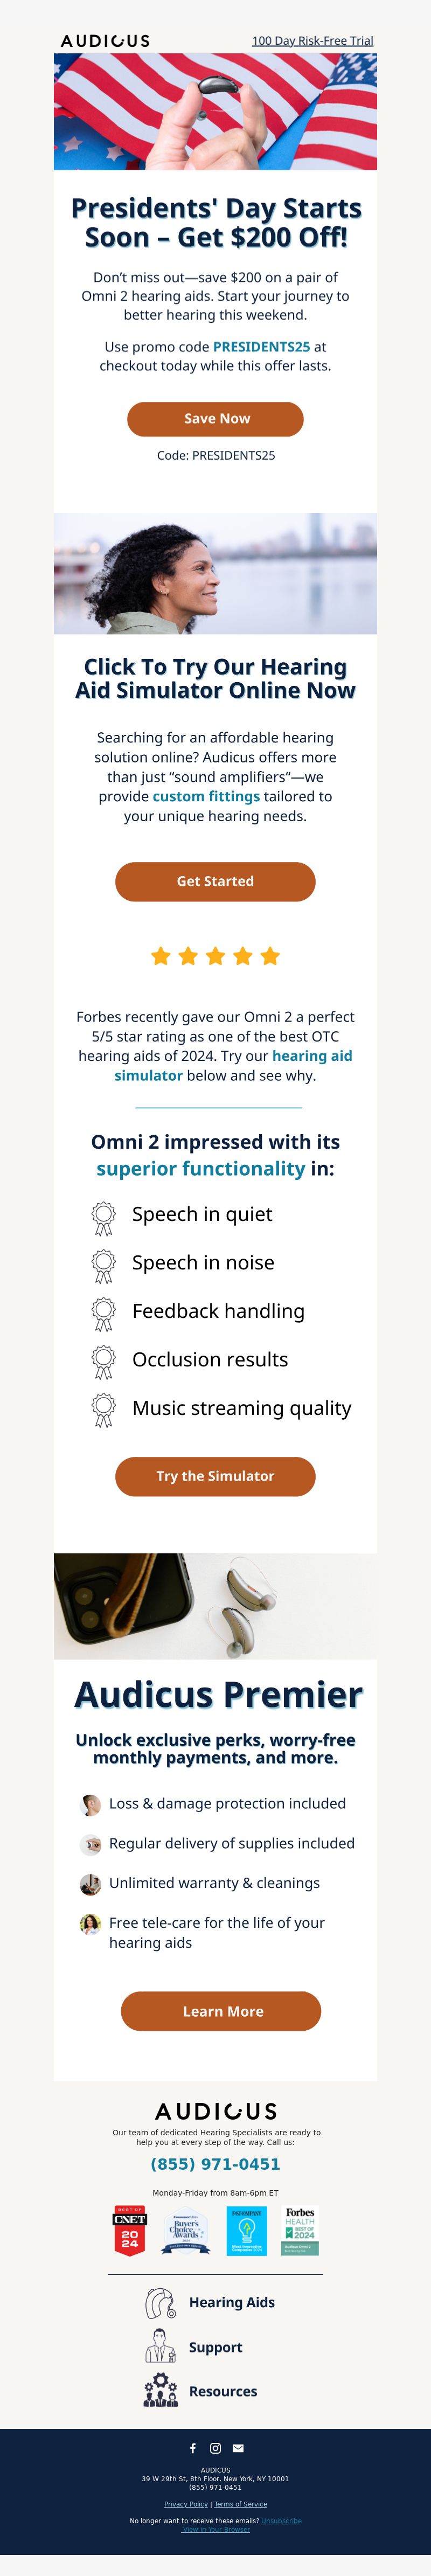The image size is (431, 2576).
Task: Click the Support specialist icon
Action: click(x=160, y=2346)
